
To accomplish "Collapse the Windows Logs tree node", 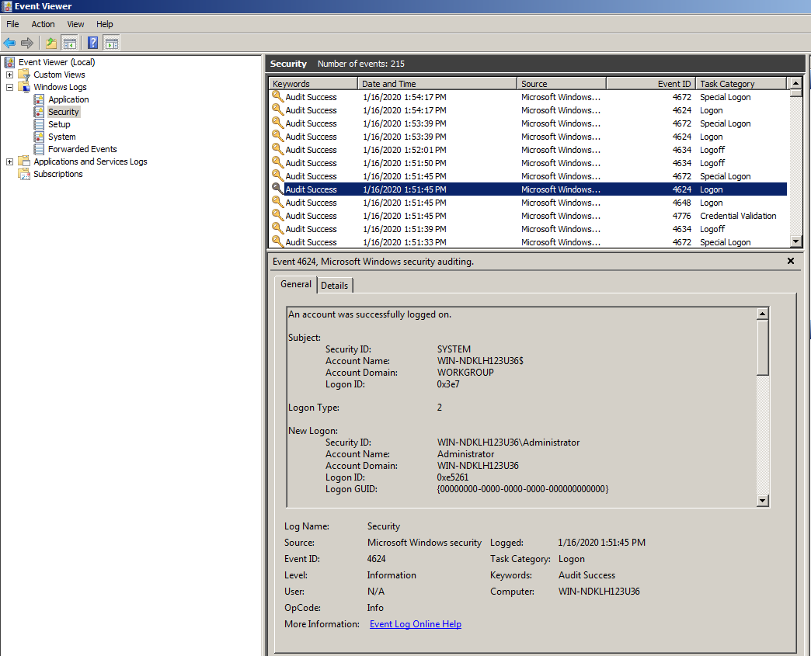I will point(9,87).
